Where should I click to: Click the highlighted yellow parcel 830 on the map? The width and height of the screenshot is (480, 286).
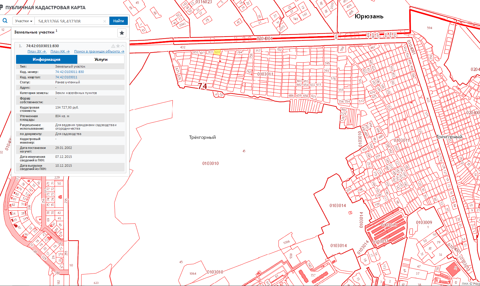[x=217, y=52]
